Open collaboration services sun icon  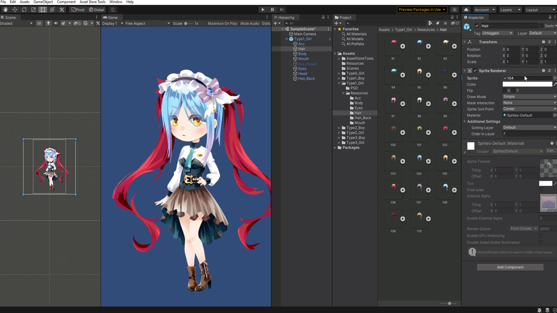coord(455,10)
